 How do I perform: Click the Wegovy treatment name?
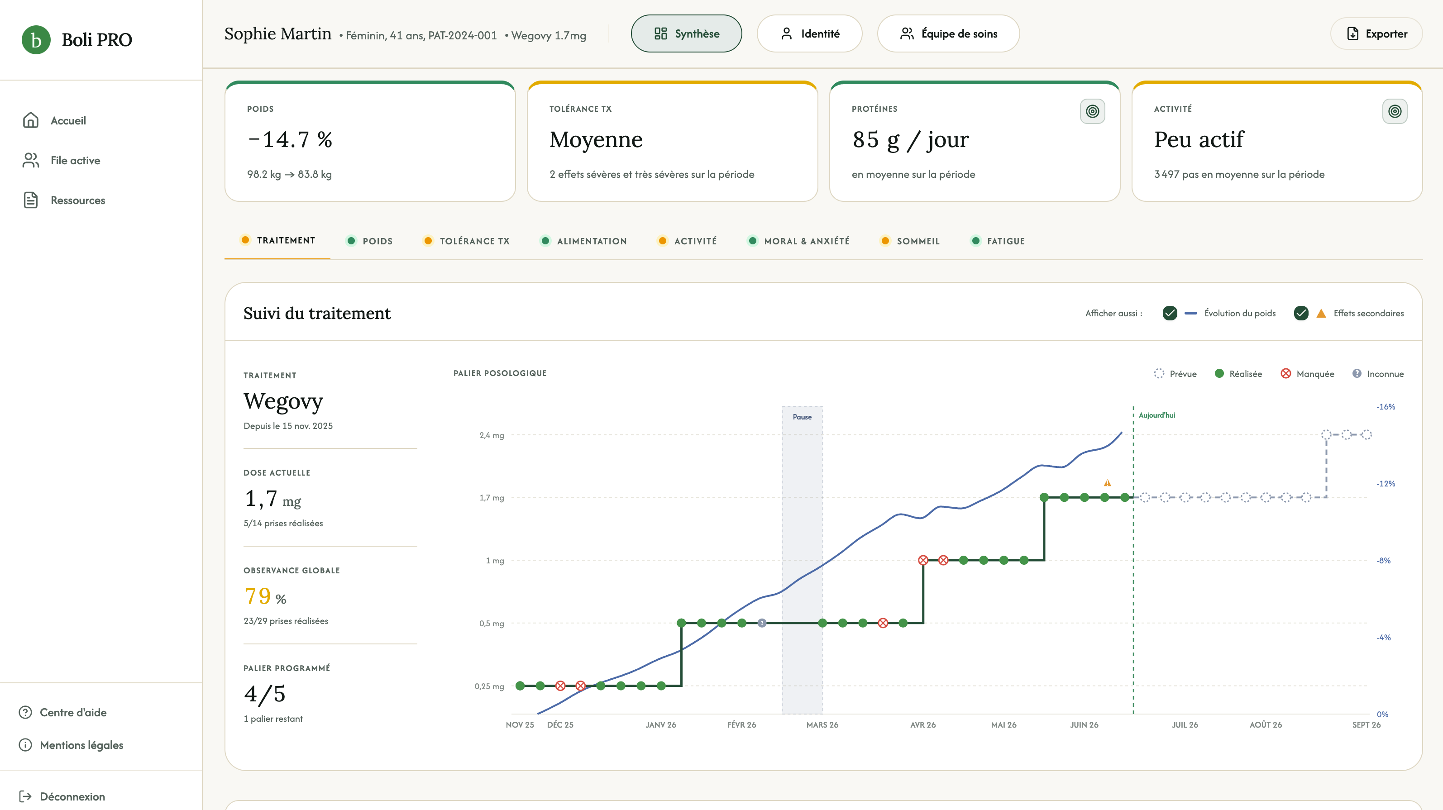283,401
